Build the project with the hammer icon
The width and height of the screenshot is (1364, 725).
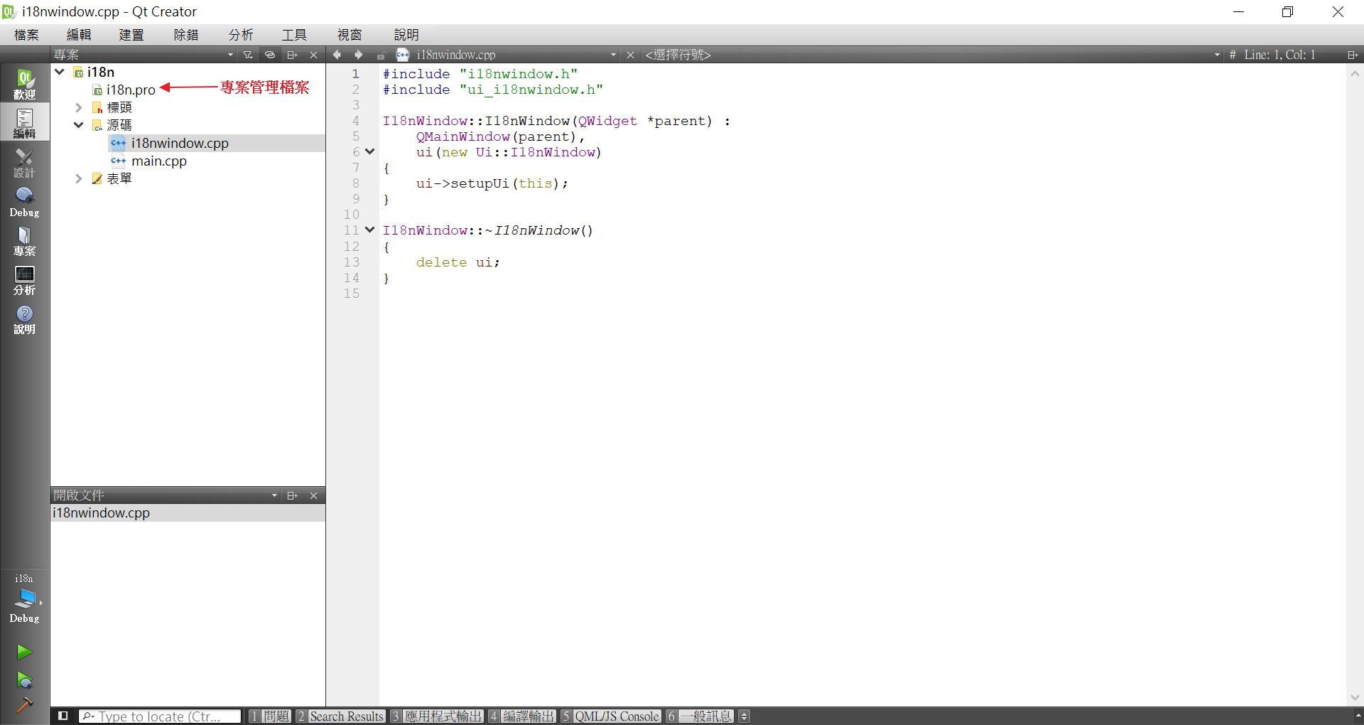(x=24, y=705)
